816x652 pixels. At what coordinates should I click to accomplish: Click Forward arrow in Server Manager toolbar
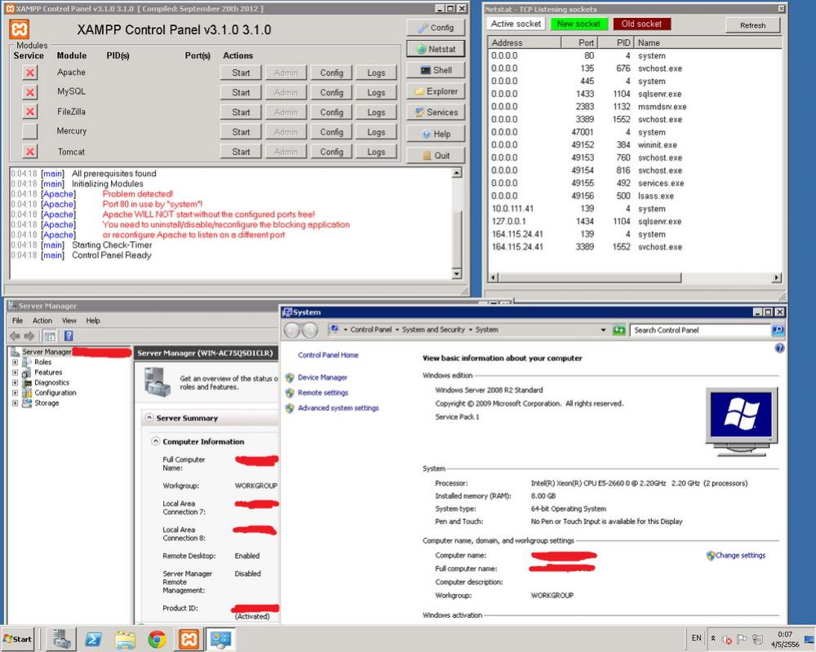tap(29, 336)
